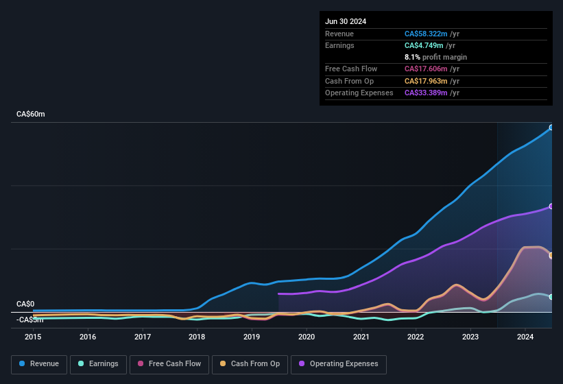Click the Revenue row label in tooltip
Screen dimensions: 563x384
[x=339, y=34]
